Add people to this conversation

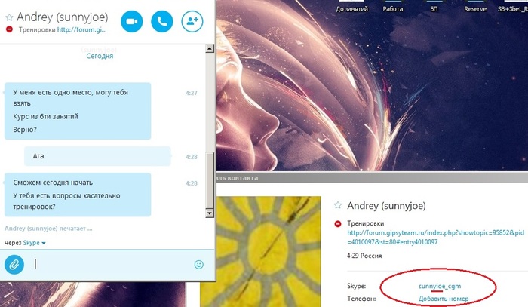tap(192, 22)
